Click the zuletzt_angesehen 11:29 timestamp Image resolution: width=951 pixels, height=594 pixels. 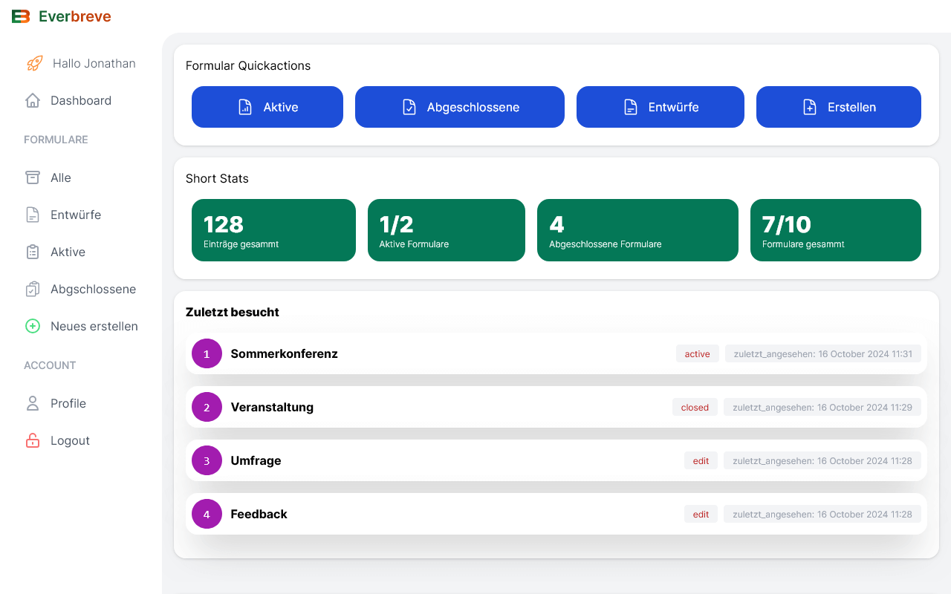822,407
